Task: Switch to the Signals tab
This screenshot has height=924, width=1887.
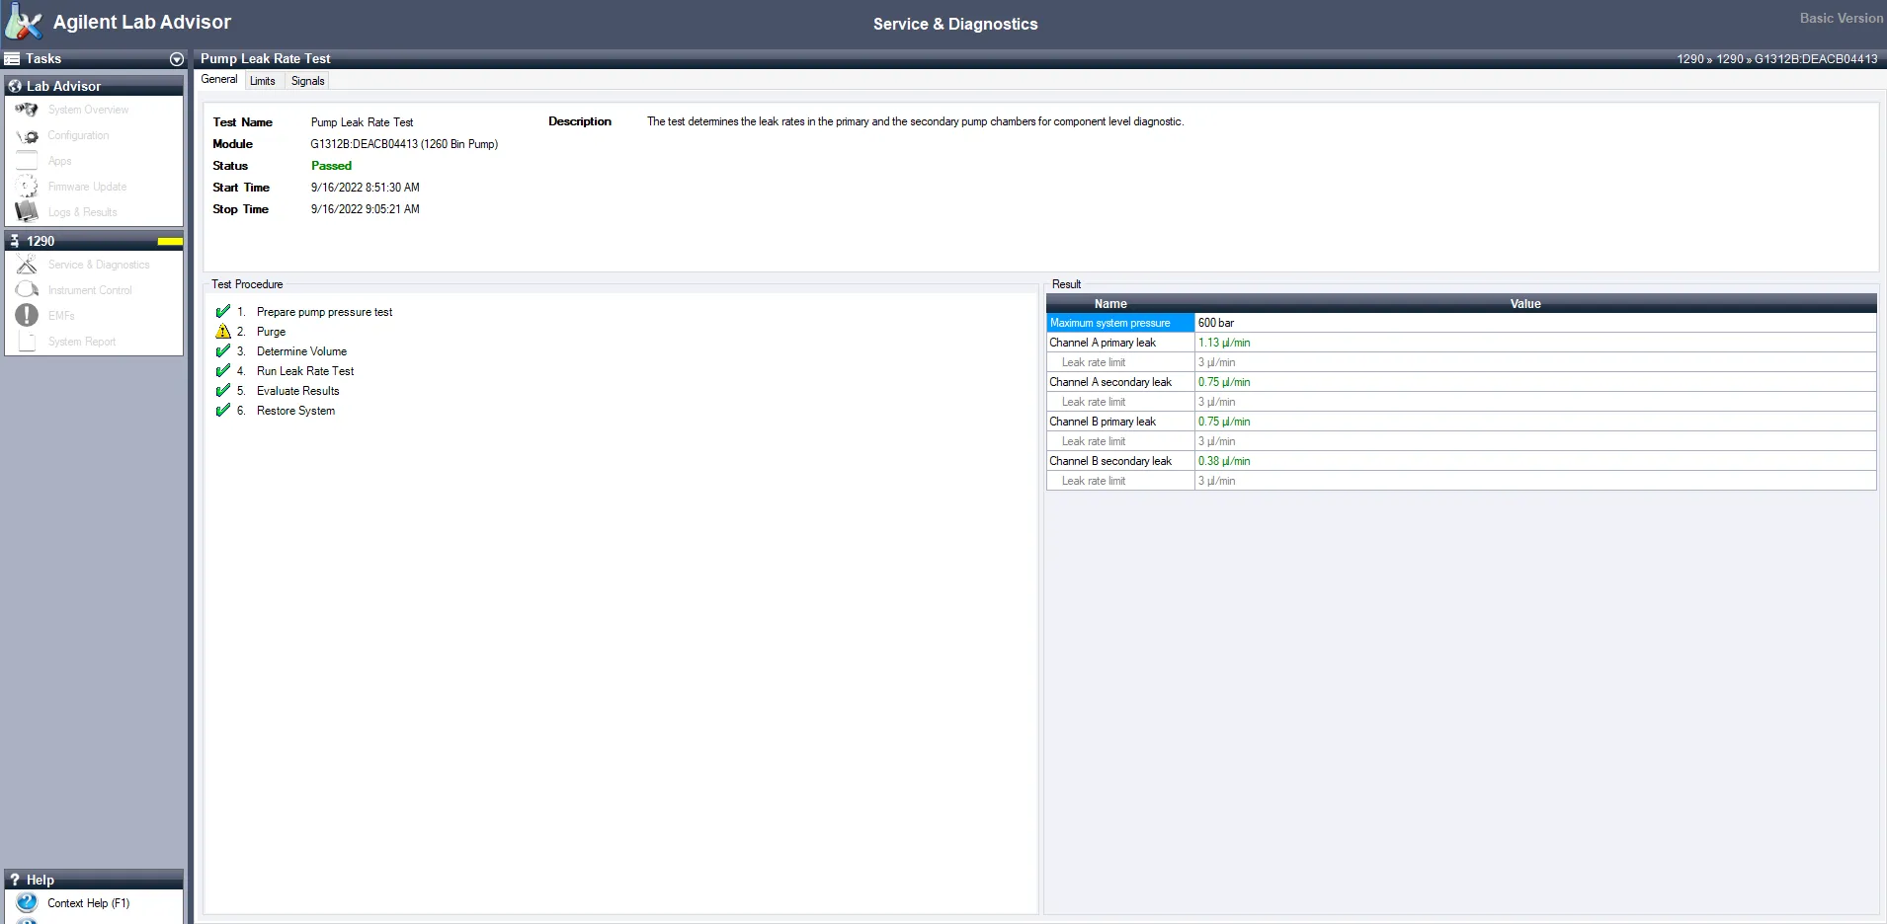Action: [308, 81]
